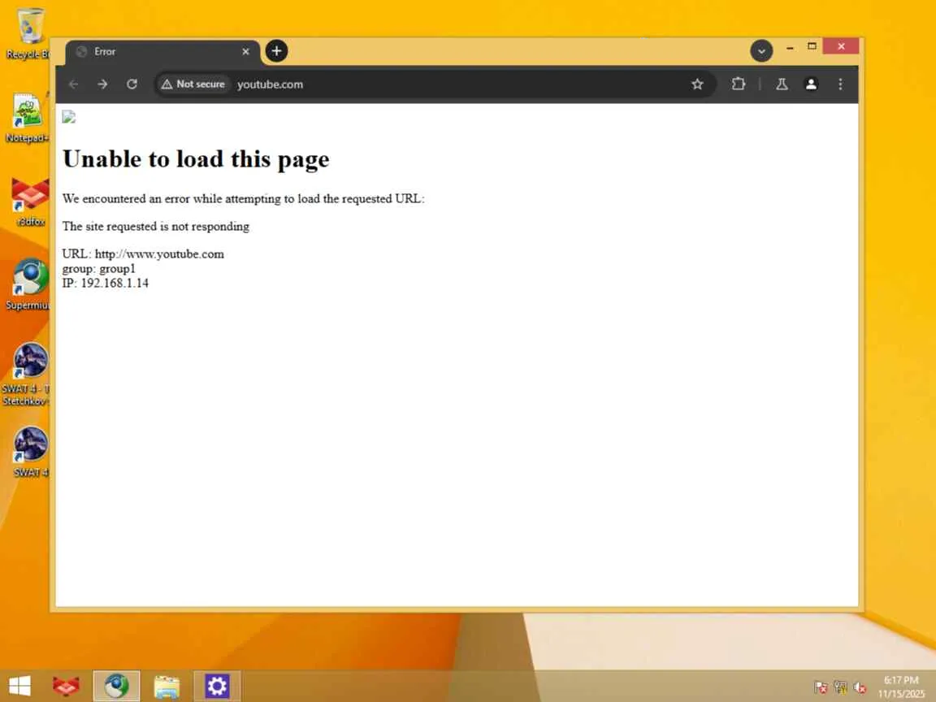
Task: Reload the page with the refresh icon
Action: [132, 84]
